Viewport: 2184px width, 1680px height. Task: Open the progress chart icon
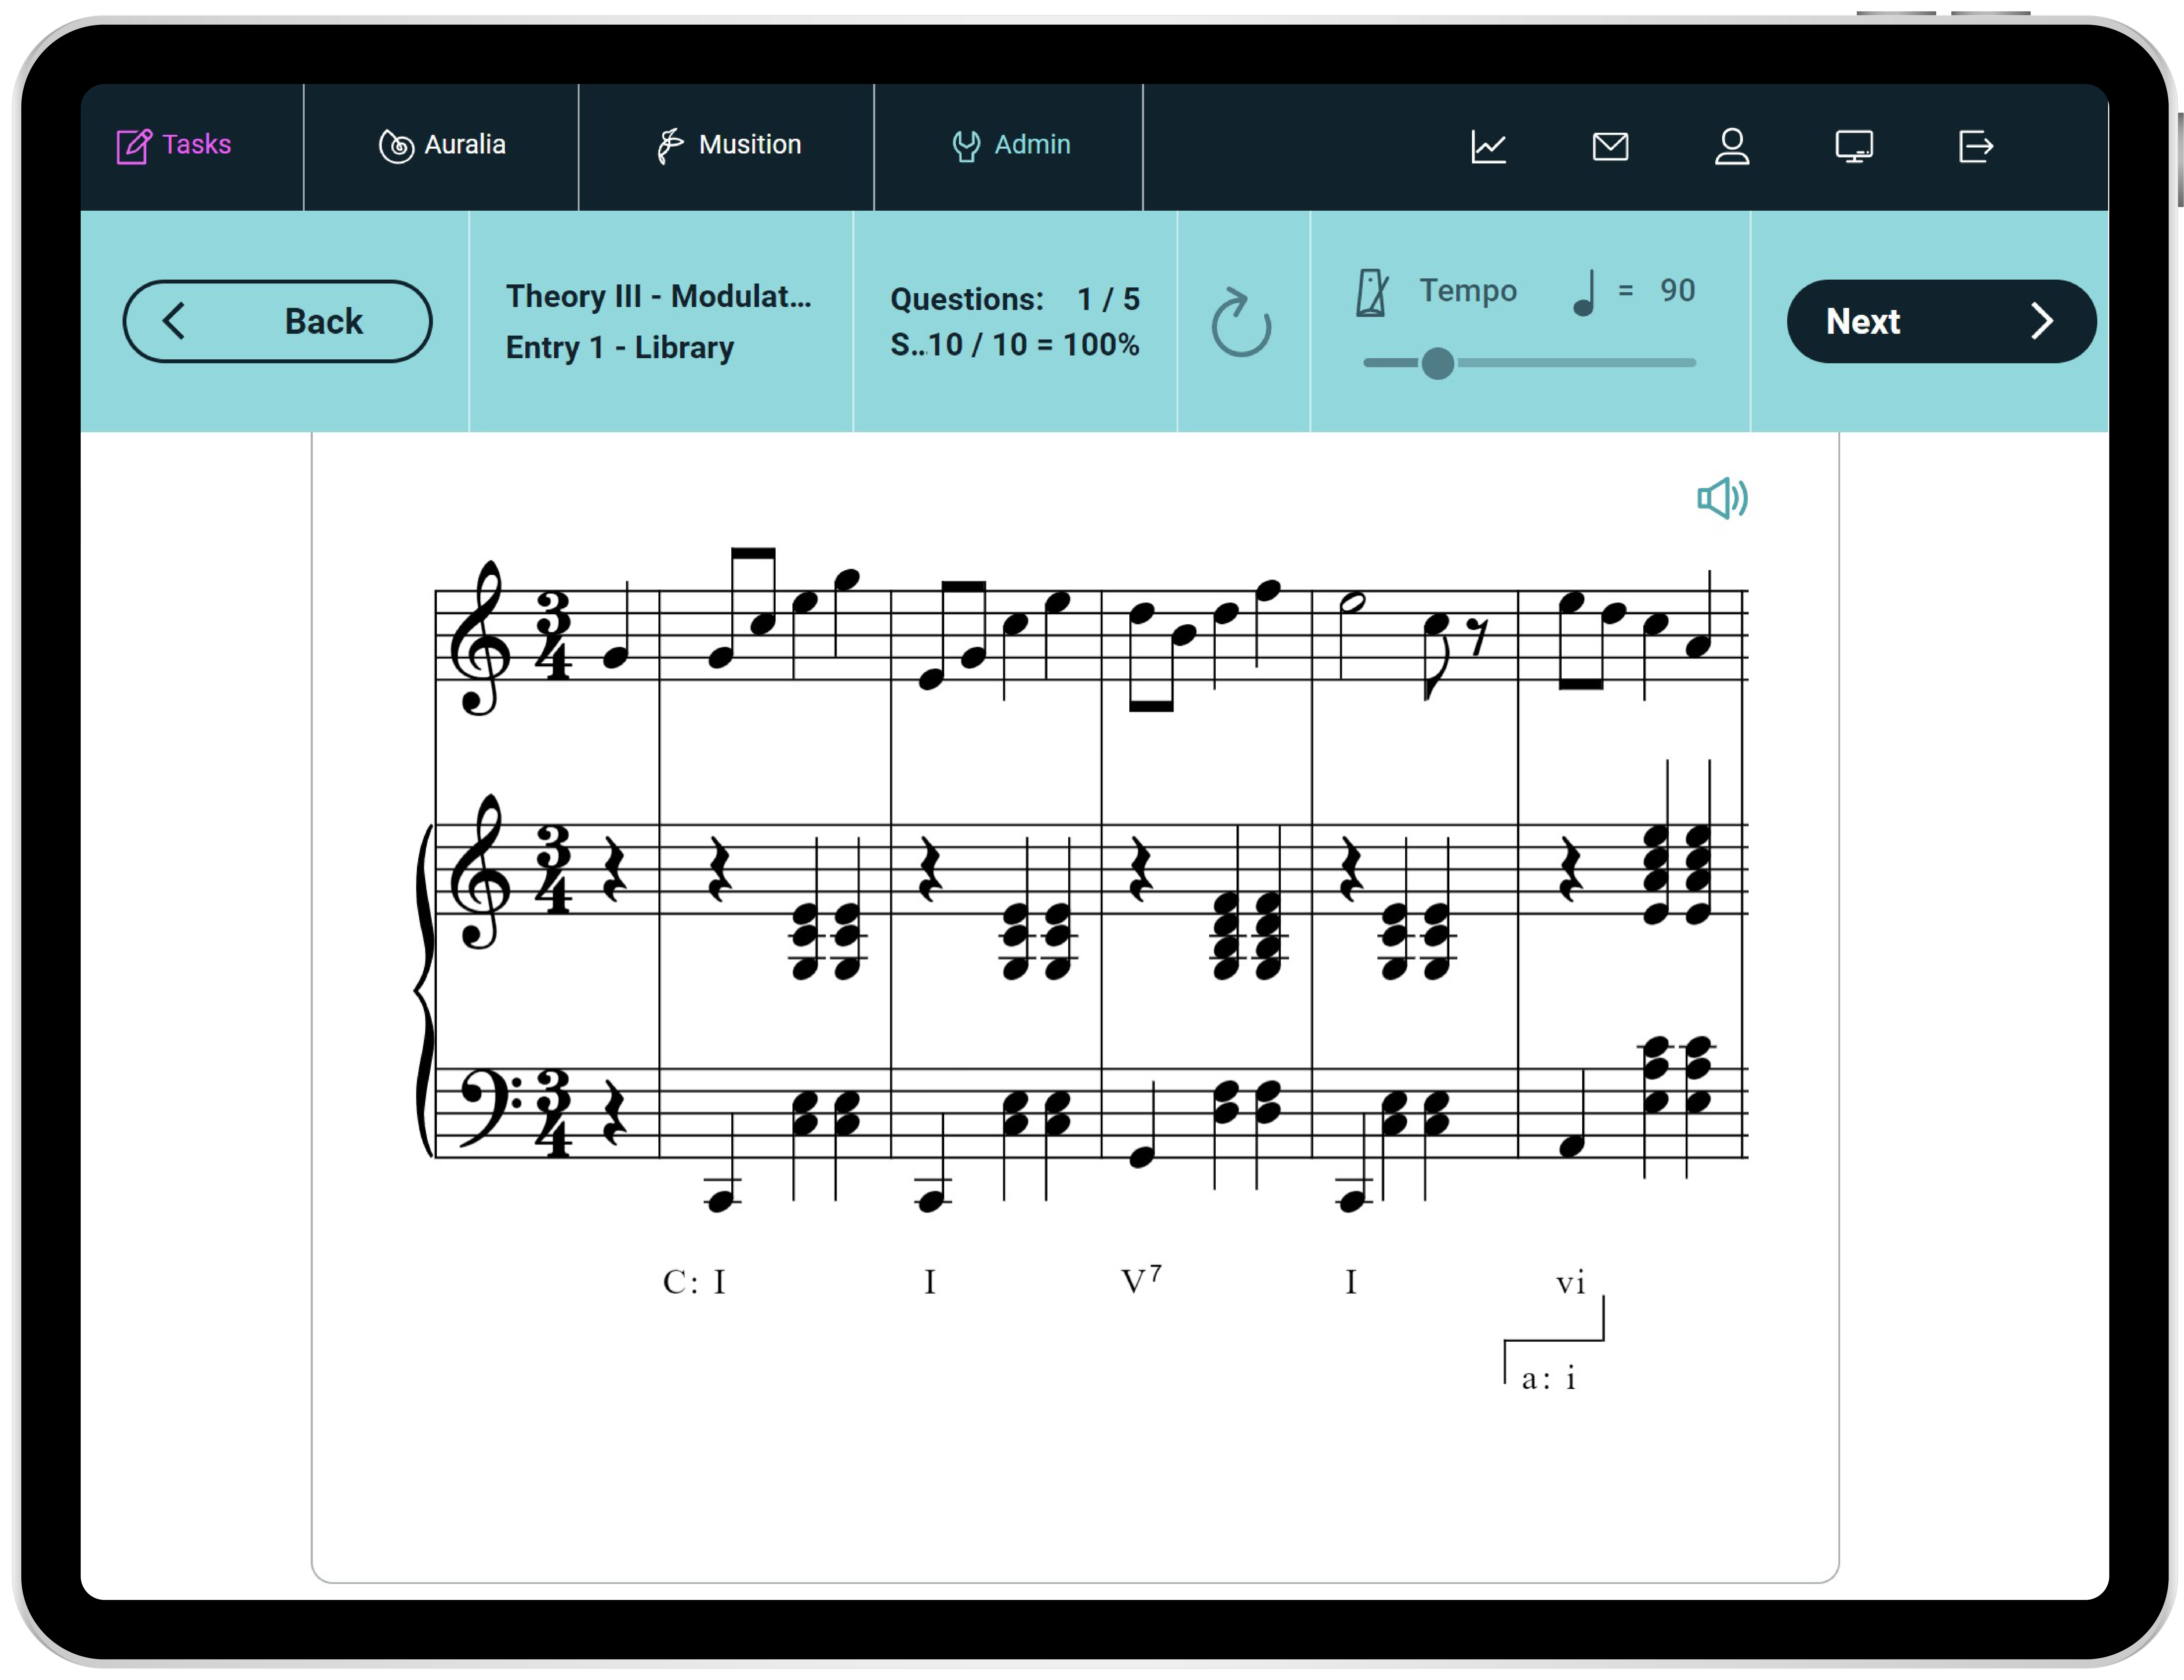click(1488, 147)
